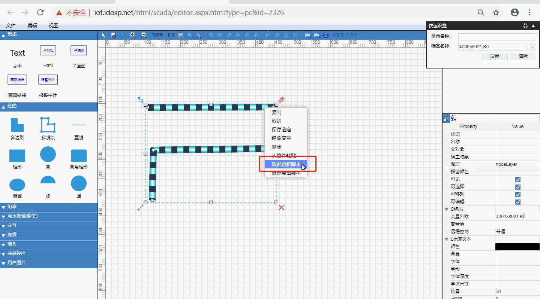Toggle the 可移动 movable checkbox

click(x=517, y=195)
